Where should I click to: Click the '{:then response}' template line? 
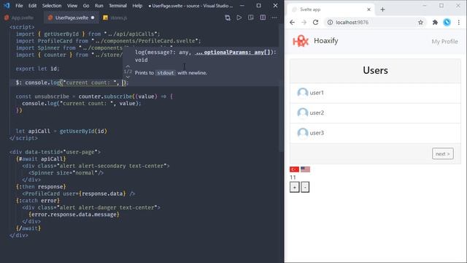click(41, 187)
